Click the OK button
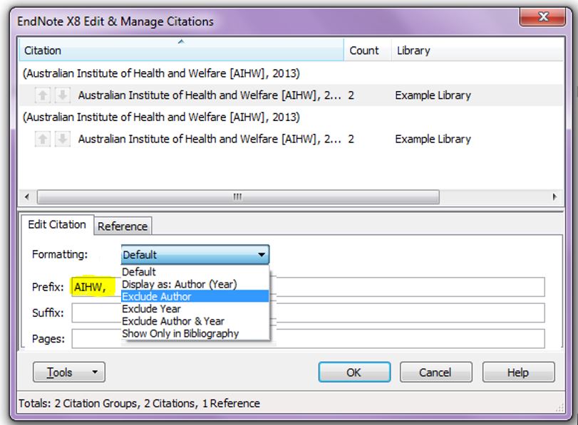This screenshot has width=578, height=425. pos(354,372)
